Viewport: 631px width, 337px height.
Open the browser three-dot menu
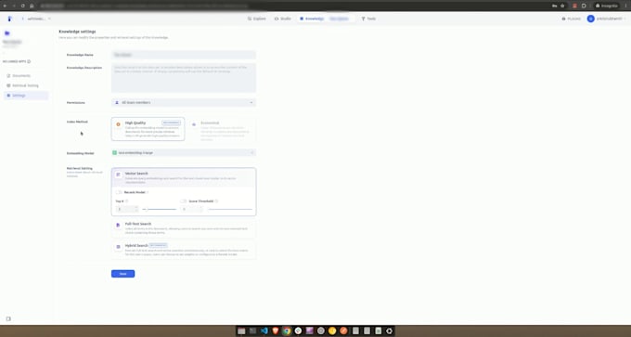[x=625, y=6]
